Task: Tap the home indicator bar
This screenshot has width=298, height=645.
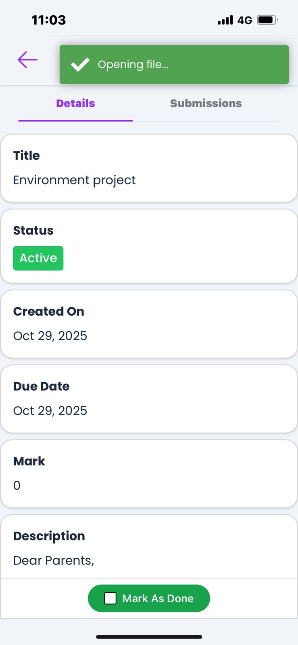Action: pyautogui.click(x=149, y=637)
